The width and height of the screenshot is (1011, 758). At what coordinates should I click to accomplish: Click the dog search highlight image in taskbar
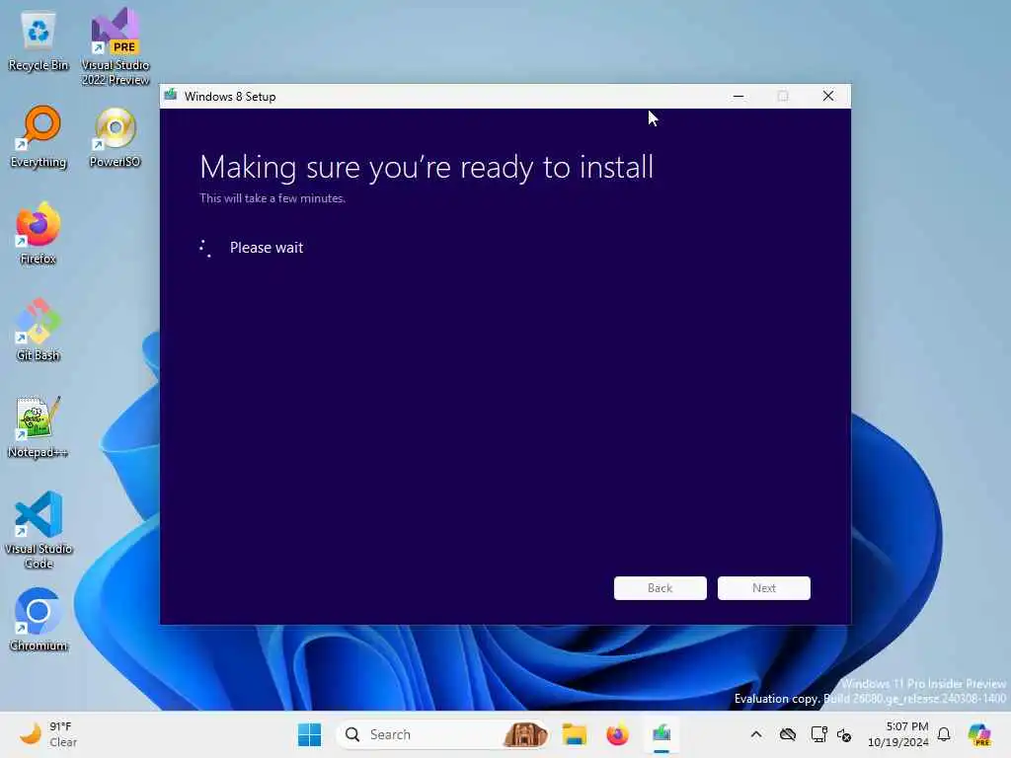coord(525,734)
